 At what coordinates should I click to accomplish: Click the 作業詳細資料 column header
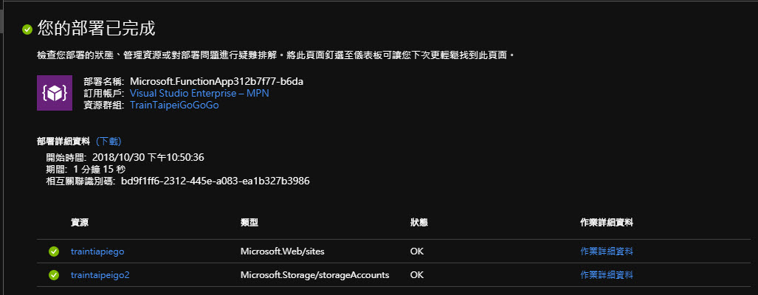(607, 222)
